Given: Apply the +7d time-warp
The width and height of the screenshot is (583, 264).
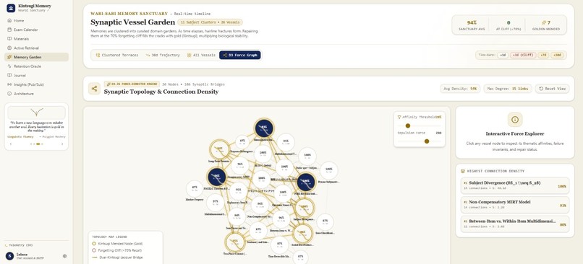Looking at the screenshot, I should click(x=543, y=55).
